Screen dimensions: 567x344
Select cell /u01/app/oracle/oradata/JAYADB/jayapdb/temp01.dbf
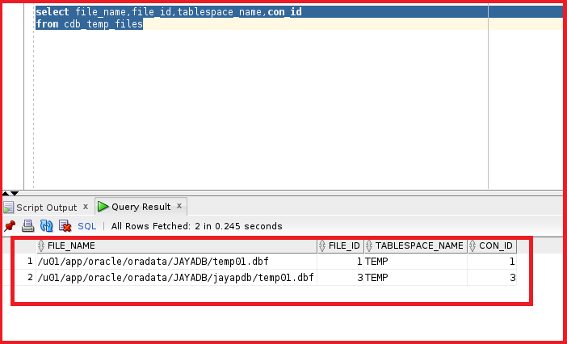[x=176, y=278]
